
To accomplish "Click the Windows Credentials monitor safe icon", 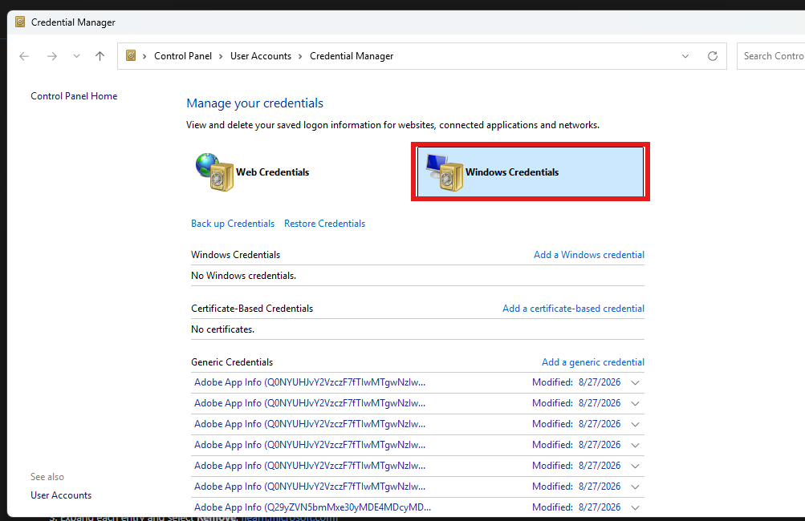I will tap(445, 172).
